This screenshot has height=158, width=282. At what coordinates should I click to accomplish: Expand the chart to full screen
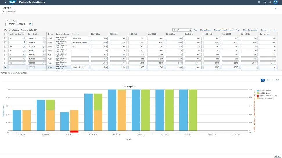[x=277, y=80]
